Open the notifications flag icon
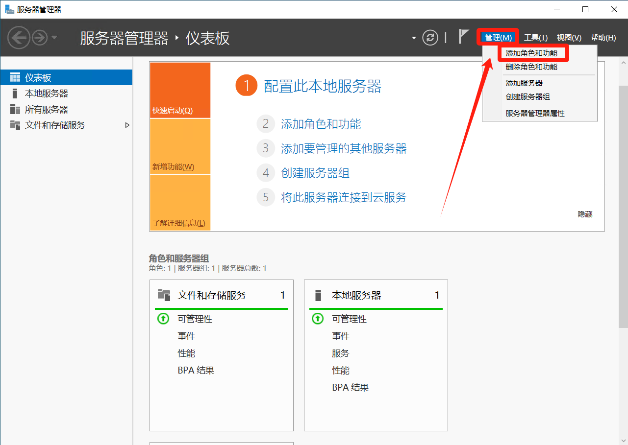This screenshot has width=628, height=445. pyautogui.click(x=463, y=37)
